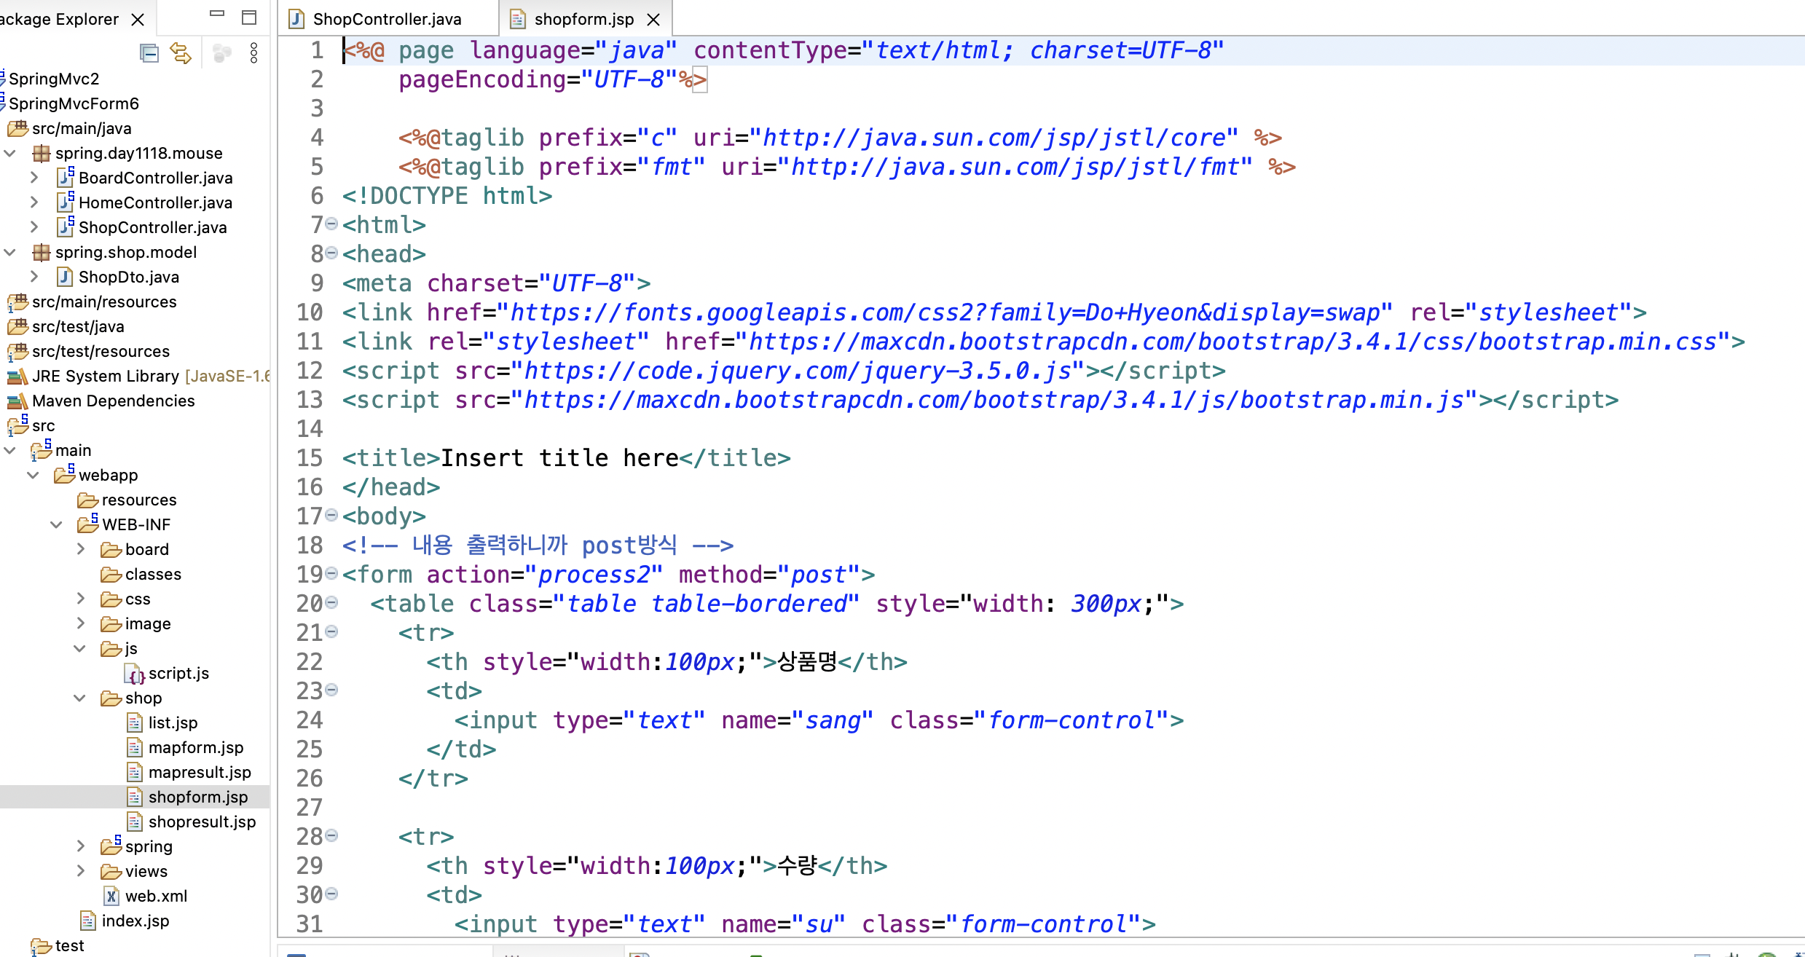Maximize the Package Explorer panel
The width and height of the screenshot is (1805, 957).
[249, 17]
